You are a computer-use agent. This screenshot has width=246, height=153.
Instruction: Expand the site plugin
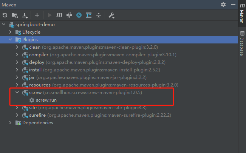pos(17,108)
